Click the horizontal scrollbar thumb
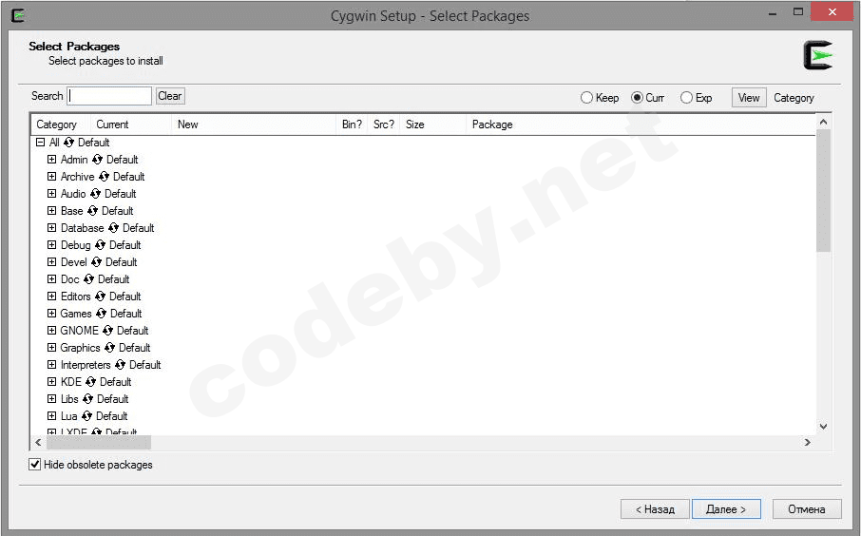Screen dimensions: 861x536 [99, 442]
